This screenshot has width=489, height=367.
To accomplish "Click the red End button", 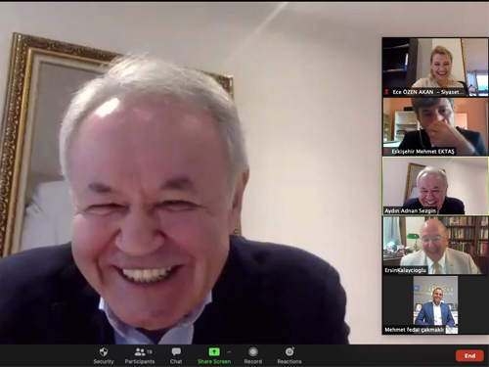I will (x=469, y=355).
